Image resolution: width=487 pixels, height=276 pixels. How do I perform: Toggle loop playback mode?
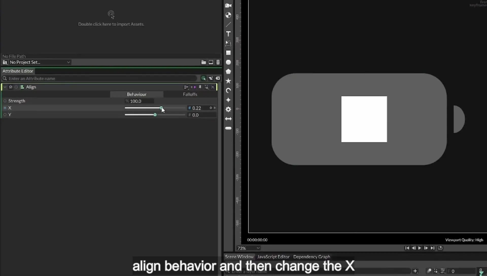(440, 248)
